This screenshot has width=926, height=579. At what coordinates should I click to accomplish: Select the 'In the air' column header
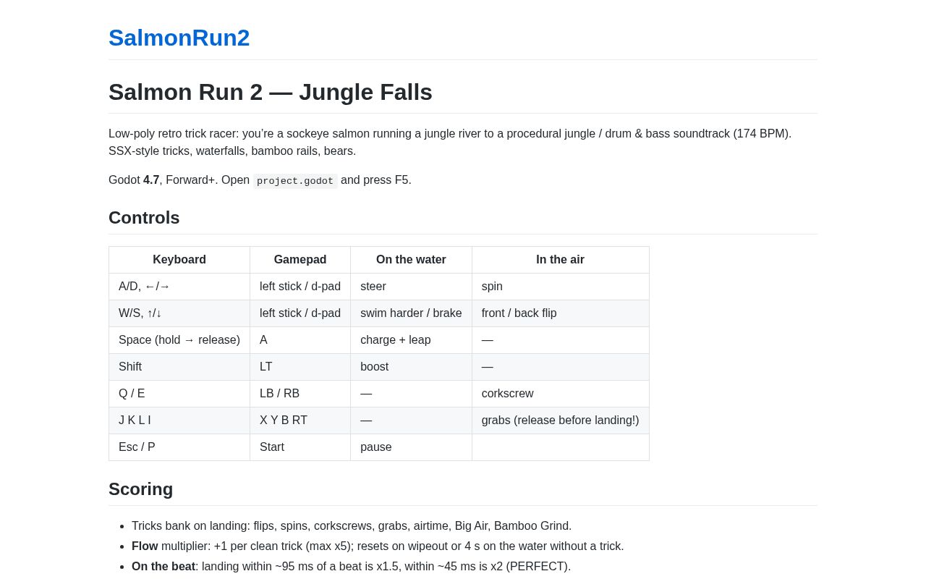(x=561, y=260)
